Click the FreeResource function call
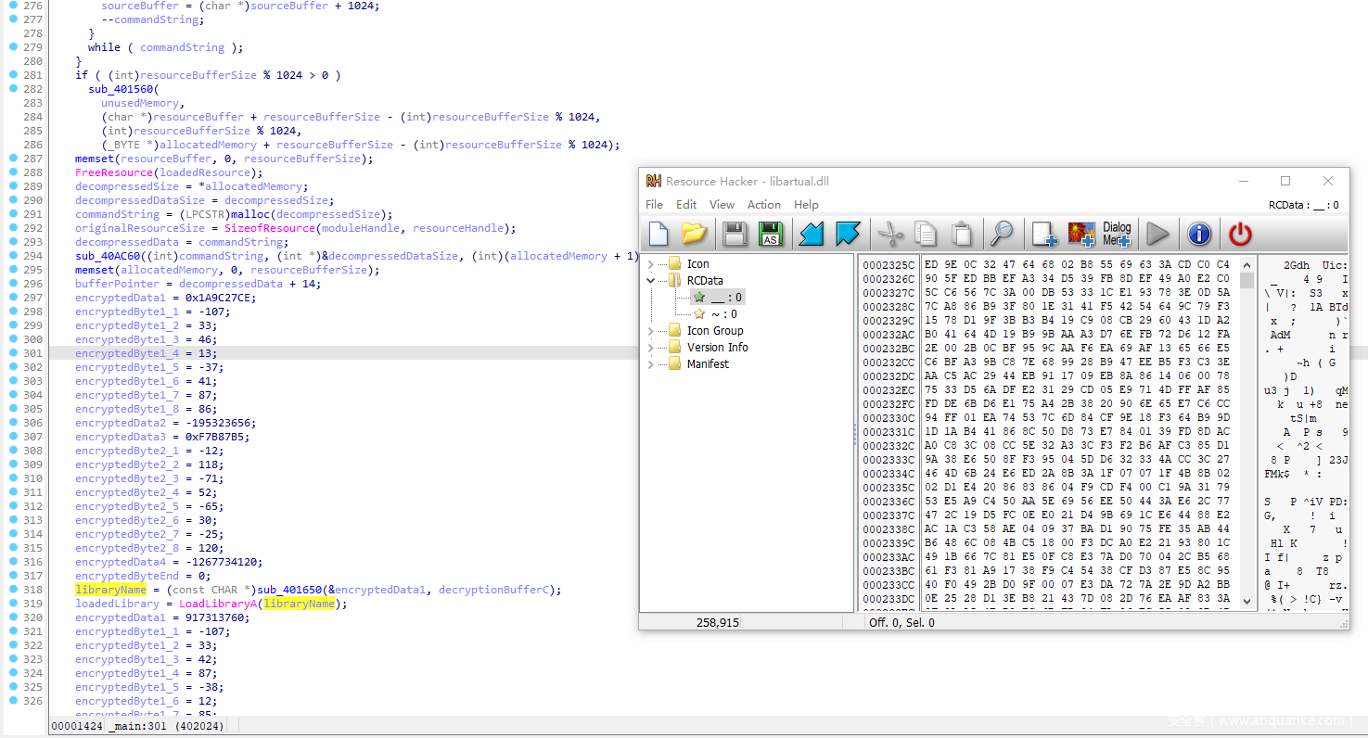Viewport: 1368px width, 738px height. [x=112, y=172]
